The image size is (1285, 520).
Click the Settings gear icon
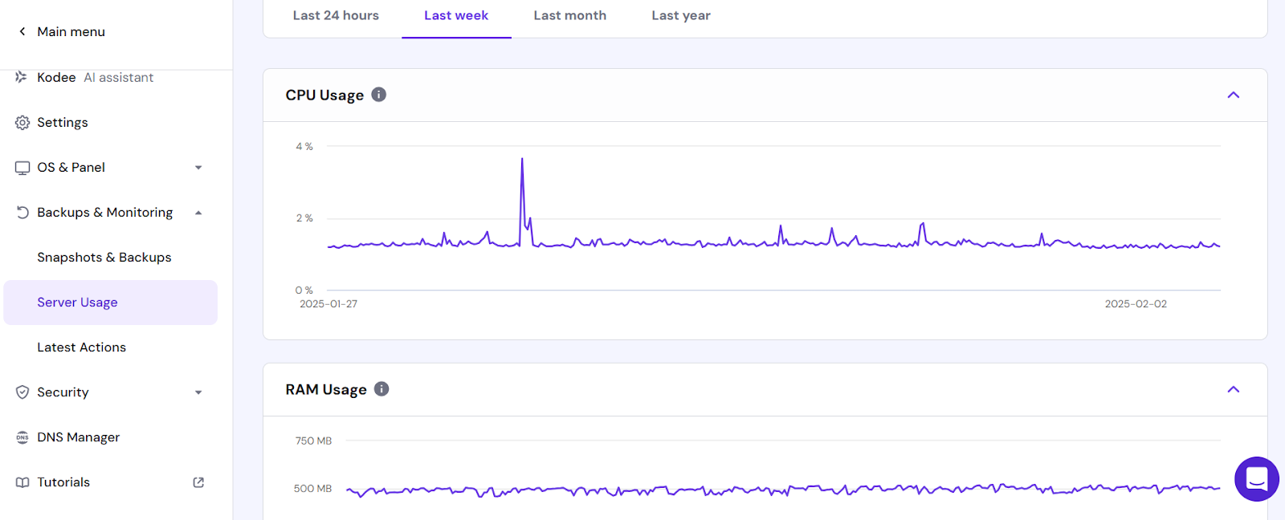(22, 123)
